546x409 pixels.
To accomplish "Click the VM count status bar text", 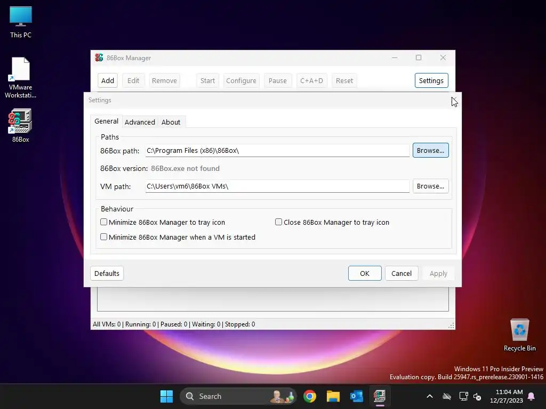I will coord(174,324).
